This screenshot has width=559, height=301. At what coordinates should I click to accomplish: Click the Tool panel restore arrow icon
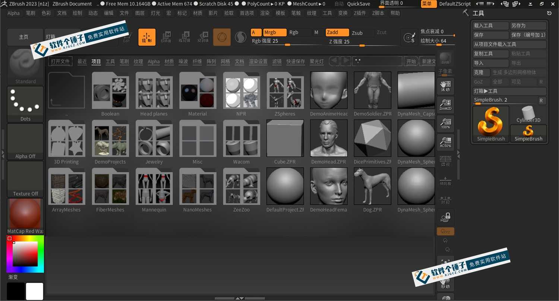(x=549, y=13)
